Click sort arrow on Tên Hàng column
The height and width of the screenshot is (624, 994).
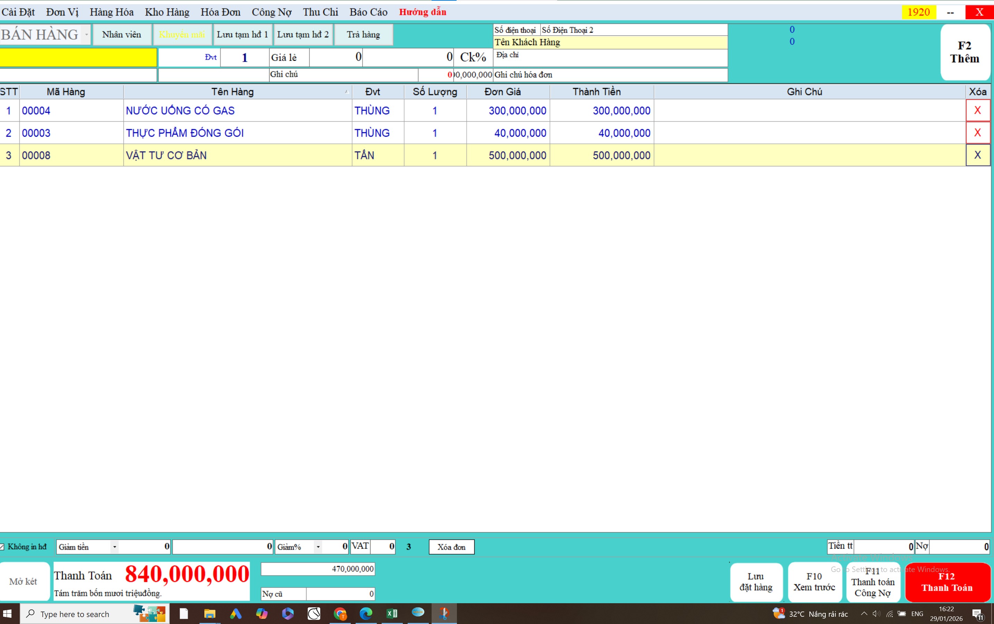point(347,92)
